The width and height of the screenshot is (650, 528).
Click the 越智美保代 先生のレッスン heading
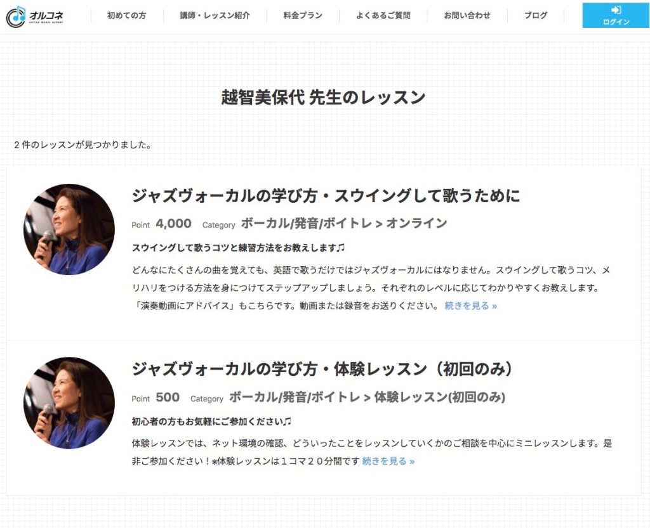323,97
